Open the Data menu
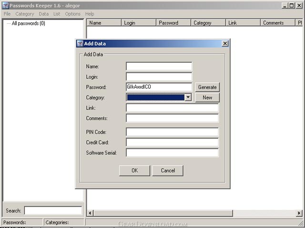305x228 pixels. [x=44, y=14]
